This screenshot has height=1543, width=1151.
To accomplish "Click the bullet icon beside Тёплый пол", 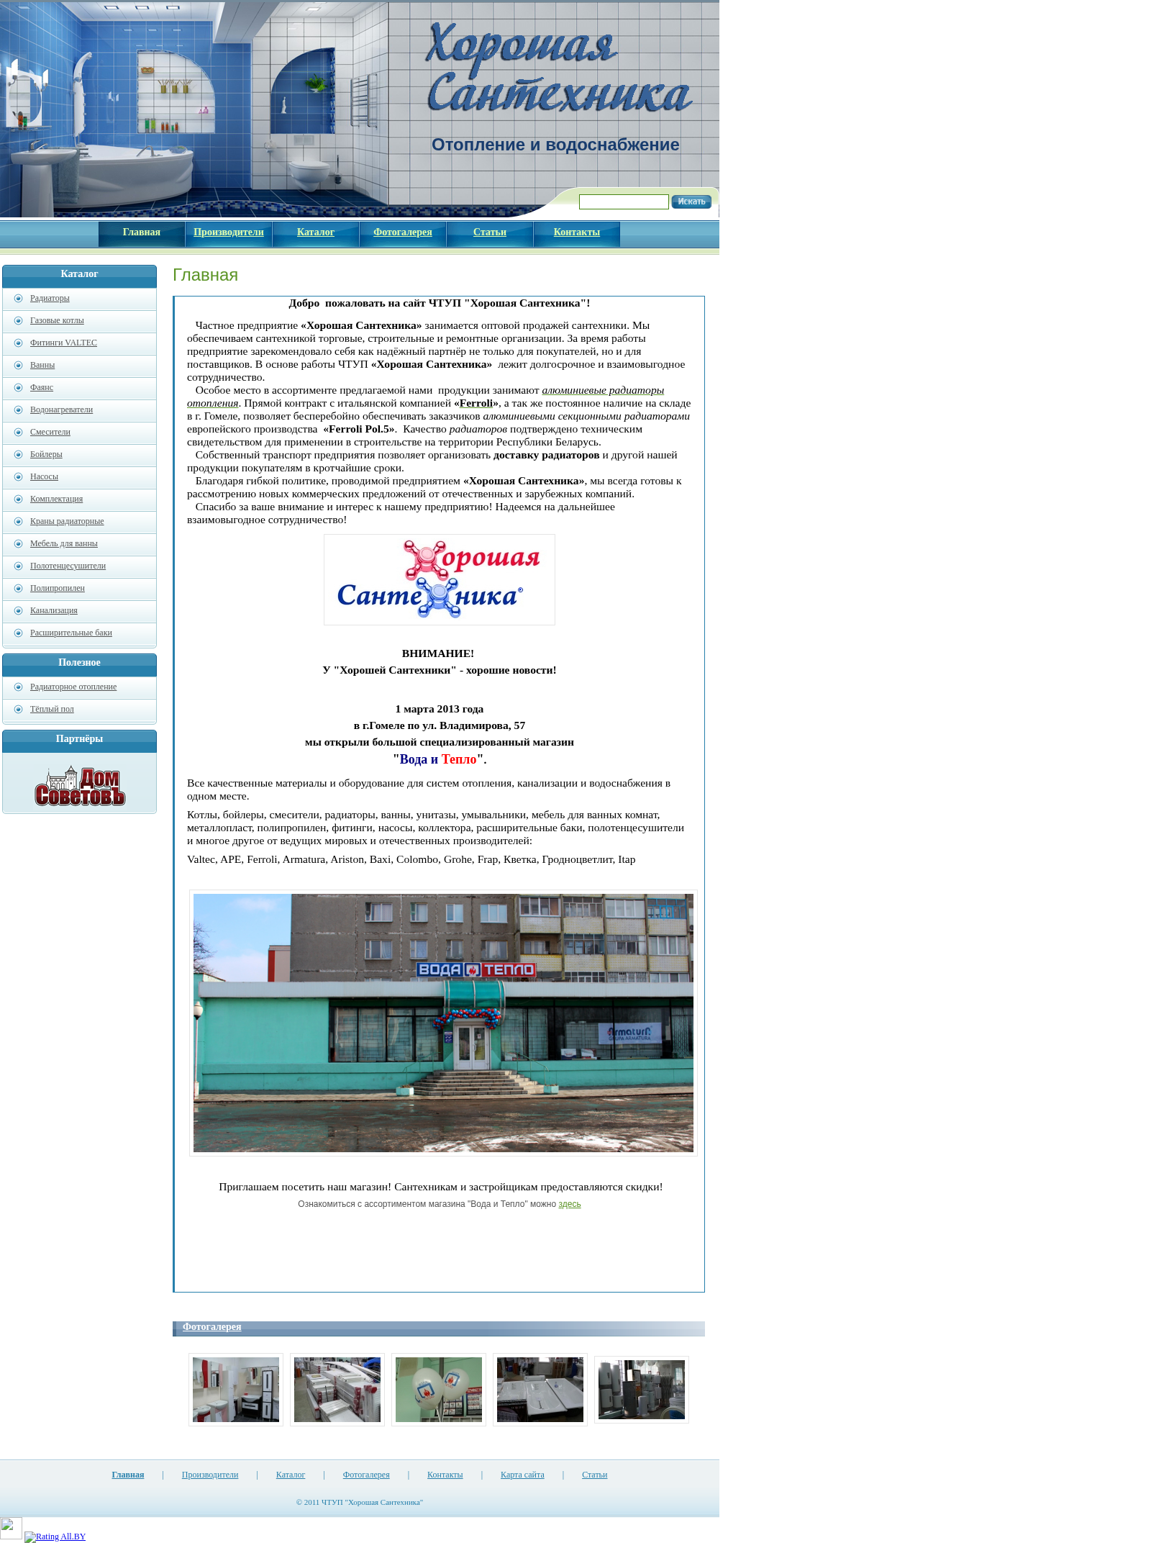I will coord(18,710).
